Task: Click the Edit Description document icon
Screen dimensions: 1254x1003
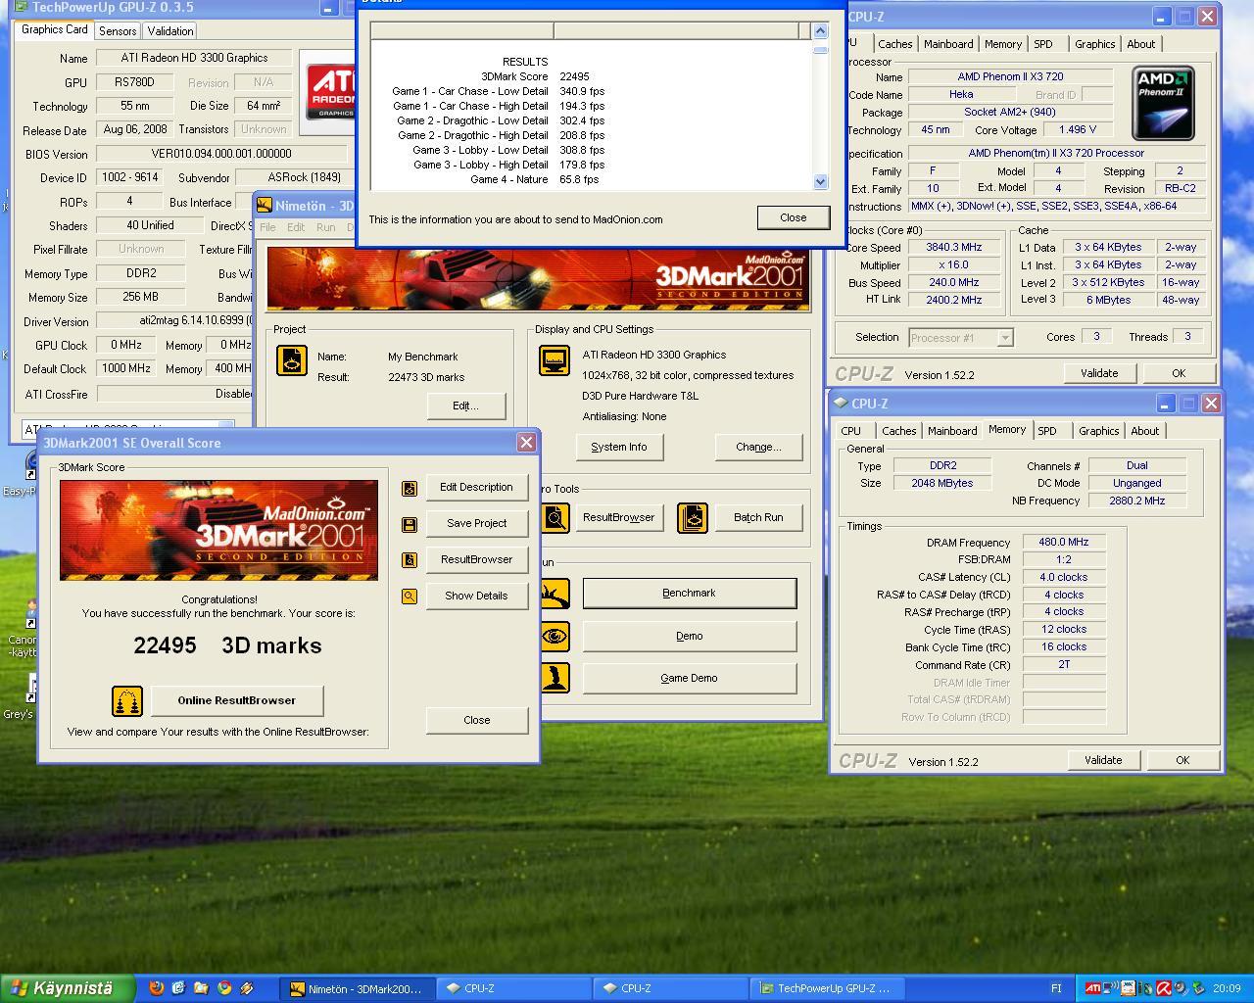Action: [410, 488]
